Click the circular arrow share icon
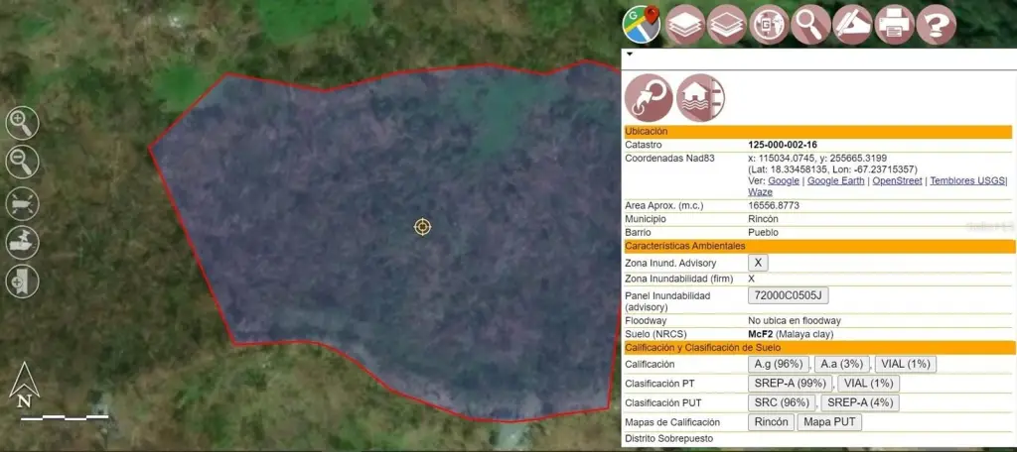1017x452 pixels. pyautogui.click(x=649, y=98)
